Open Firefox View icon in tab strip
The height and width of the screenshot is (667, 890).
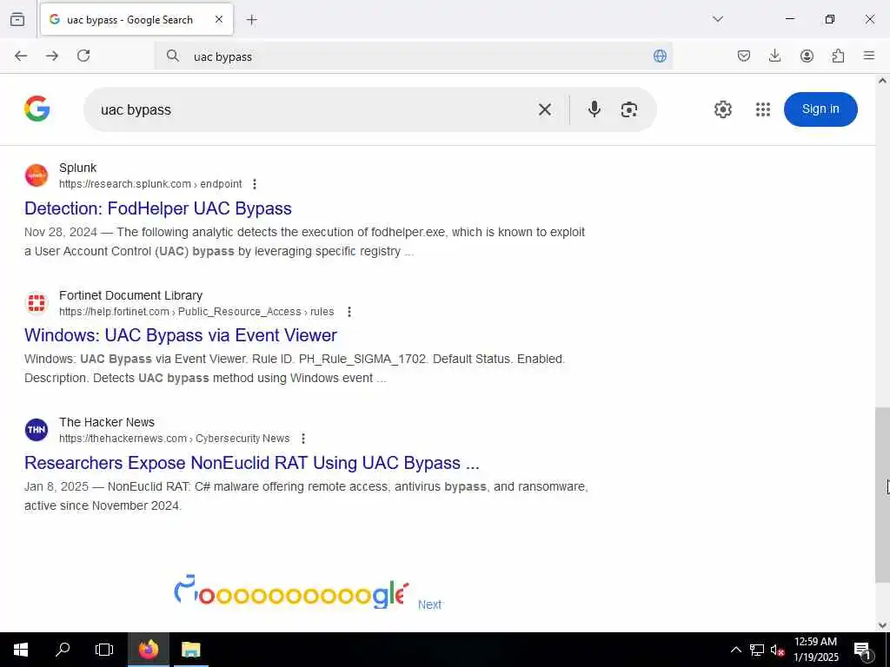click(x=17, y=19)
